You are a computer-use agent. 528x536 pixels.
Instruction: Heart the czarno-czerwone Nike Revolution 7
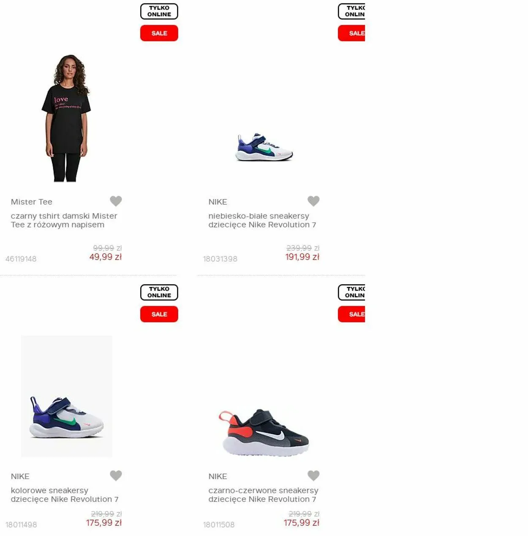tap(313, 476)
